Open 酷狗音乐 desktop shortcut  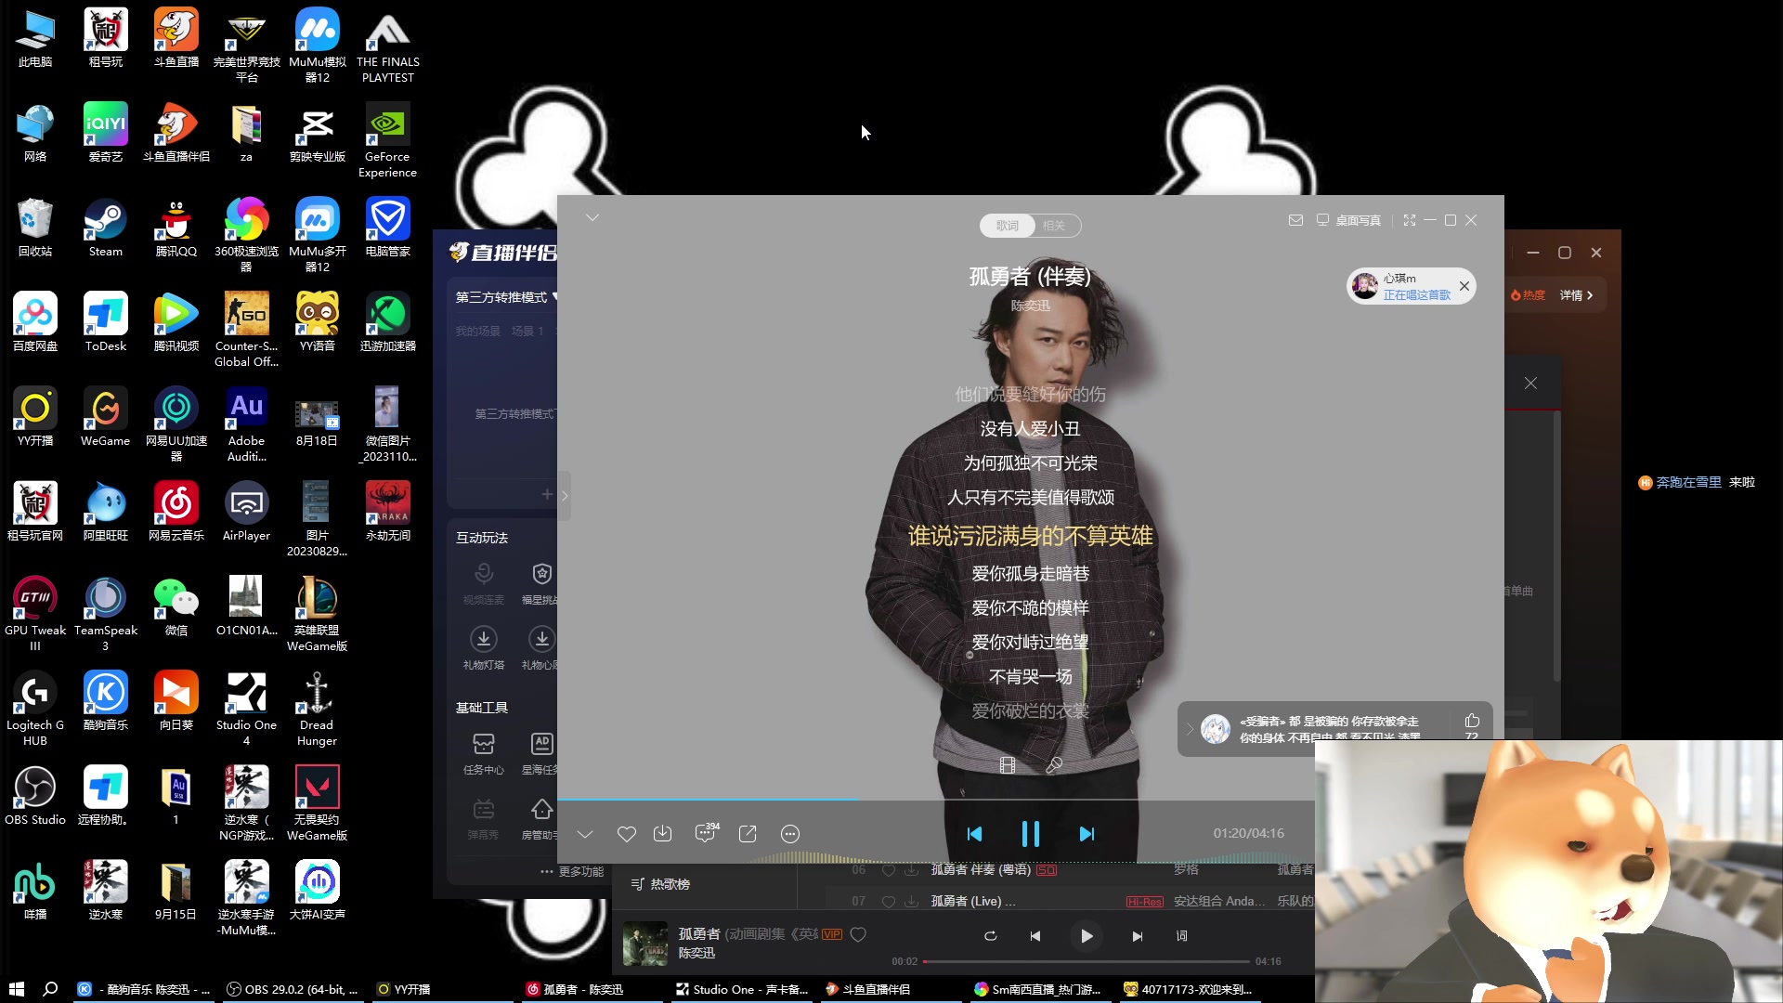[105, 702]
